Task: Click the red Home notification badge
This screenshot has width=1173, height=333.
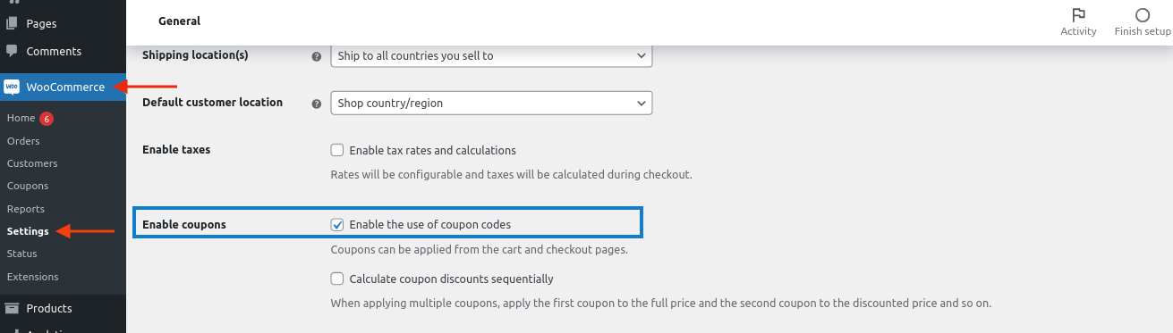Action: tap(47, 119)
